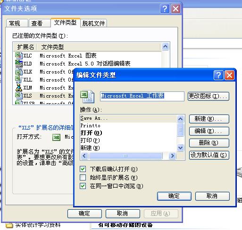The height and width of the screenshot is (230, 242).
Task: Click the horizontal scrollbar thumb in actions list
Action: 125,156
